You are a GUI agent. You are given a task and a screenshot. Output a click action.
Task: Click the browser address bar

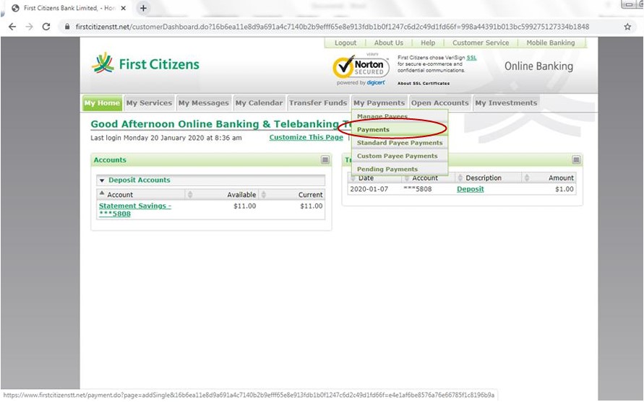coord(332,27)
